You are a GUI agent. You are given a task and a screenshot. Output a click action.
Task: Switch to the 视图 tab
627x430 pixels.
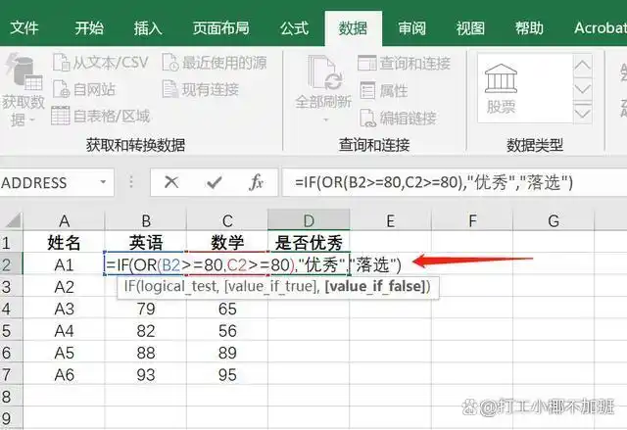pos(470,28)
